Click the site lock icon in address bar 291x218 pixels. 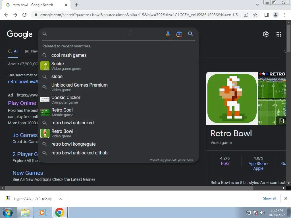(36, 15)
